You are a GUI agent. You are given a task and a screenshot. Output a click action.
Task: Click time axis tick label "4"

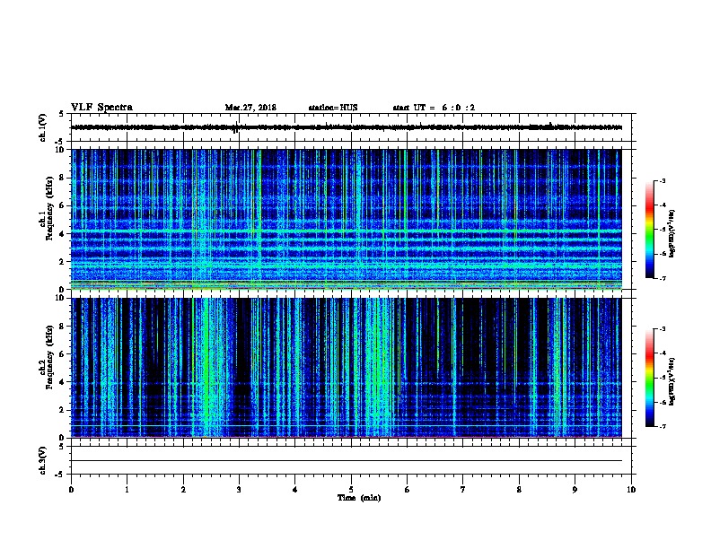294,490
